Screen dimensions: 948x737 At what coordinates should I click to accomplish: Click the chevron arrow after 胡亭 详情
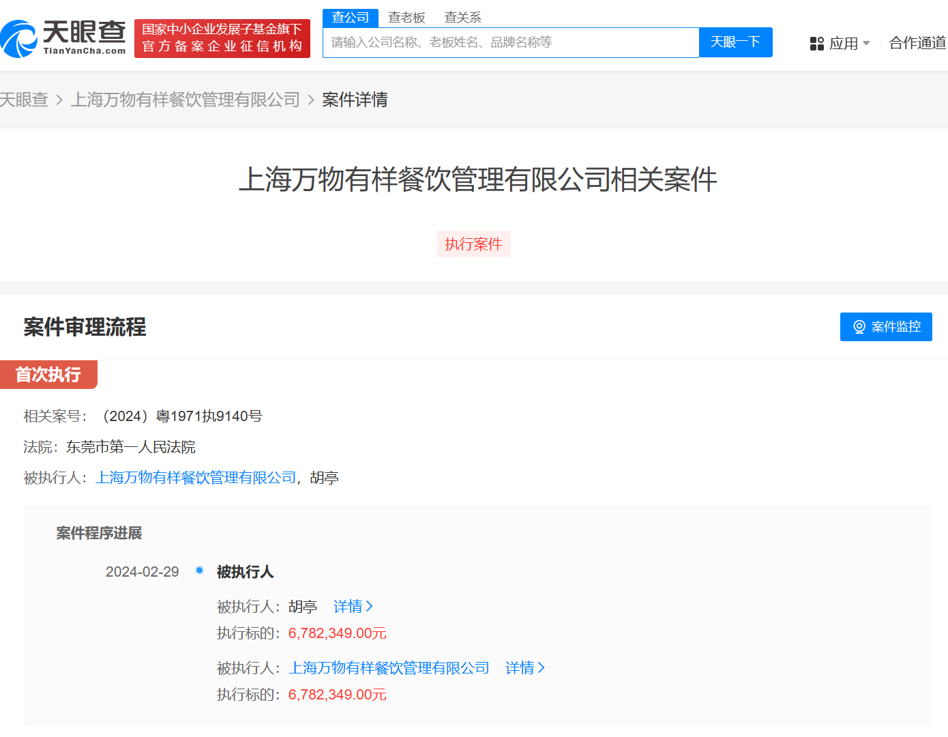370,606
